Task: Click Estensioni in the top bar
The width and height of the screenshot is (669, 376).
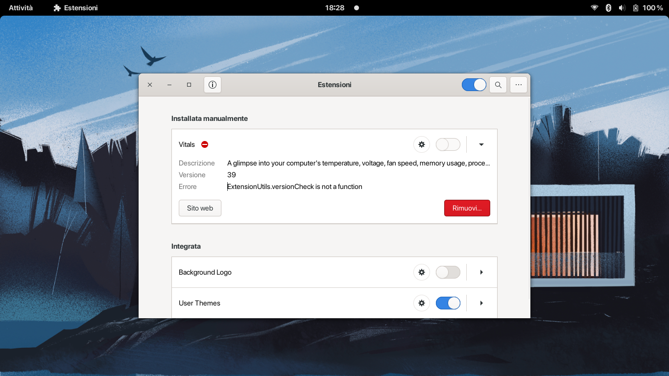Action: click(x=75, y=7)
